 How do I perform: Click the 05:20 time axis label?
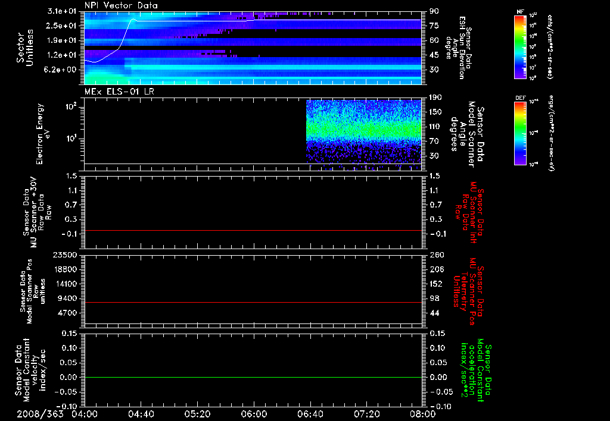point(197,414)
